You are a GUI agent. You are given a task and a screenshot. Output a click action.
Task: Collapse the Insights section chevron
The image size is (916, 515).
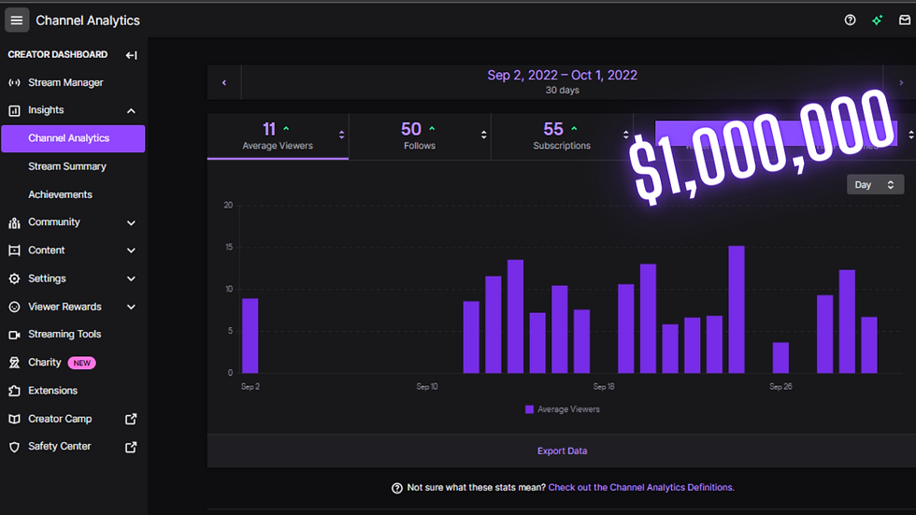[x=131, y=111]
